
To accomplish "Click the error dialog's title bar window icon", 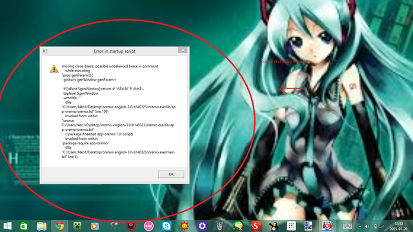I will (45, 51).
